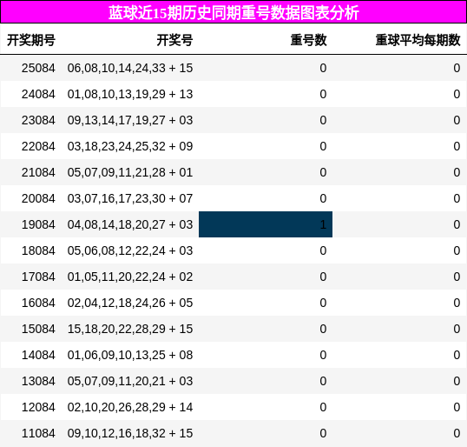This screenshot has height=447, width=467.
Task: Click draw numbers 03,18,23,24,25,32 + 09
Action: coord(130,146)
